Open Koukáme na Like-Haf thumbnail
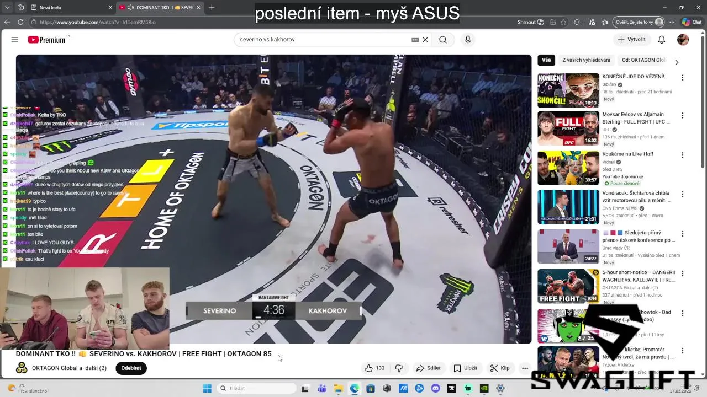The image size is (707, 397). click(568, 168)
